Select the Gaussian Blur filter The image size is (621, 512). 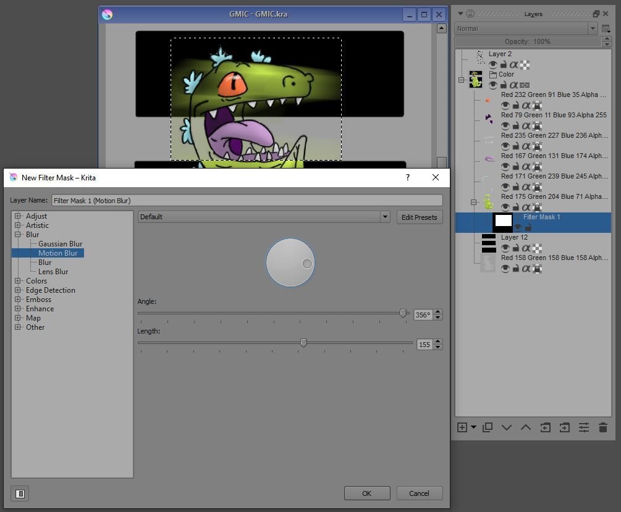(60, 244)
